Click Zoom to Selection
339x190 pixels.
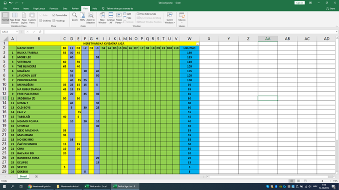(91, 17)
